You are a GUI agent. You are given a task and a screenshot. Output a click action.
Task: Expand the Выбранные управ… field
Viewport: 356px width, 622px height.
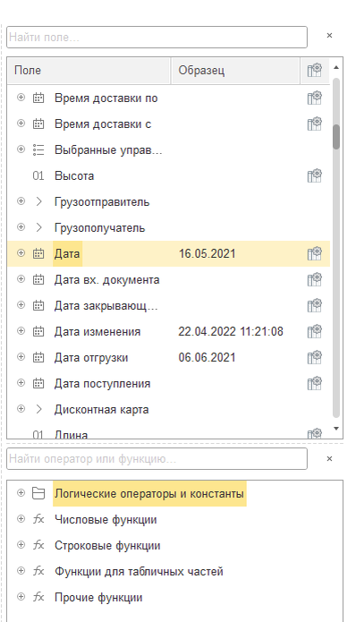[x=21, y=149]
